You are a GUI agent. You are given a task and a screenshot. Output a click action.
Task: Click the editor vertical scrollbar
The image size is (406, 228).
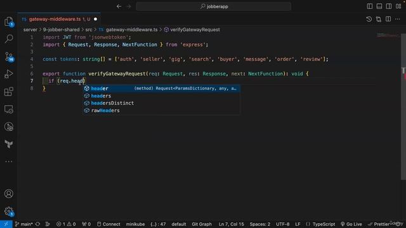point(403,106)
